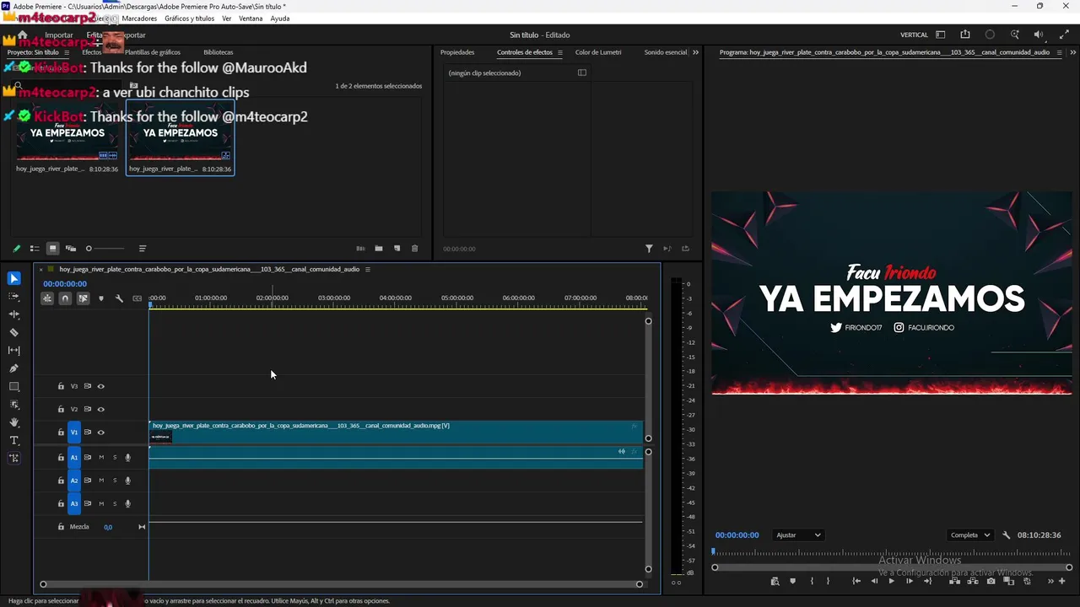The width and height of the screenshot is (1080, 607).
Task: Open the search magnifier in header
Action: point(1015,35)
